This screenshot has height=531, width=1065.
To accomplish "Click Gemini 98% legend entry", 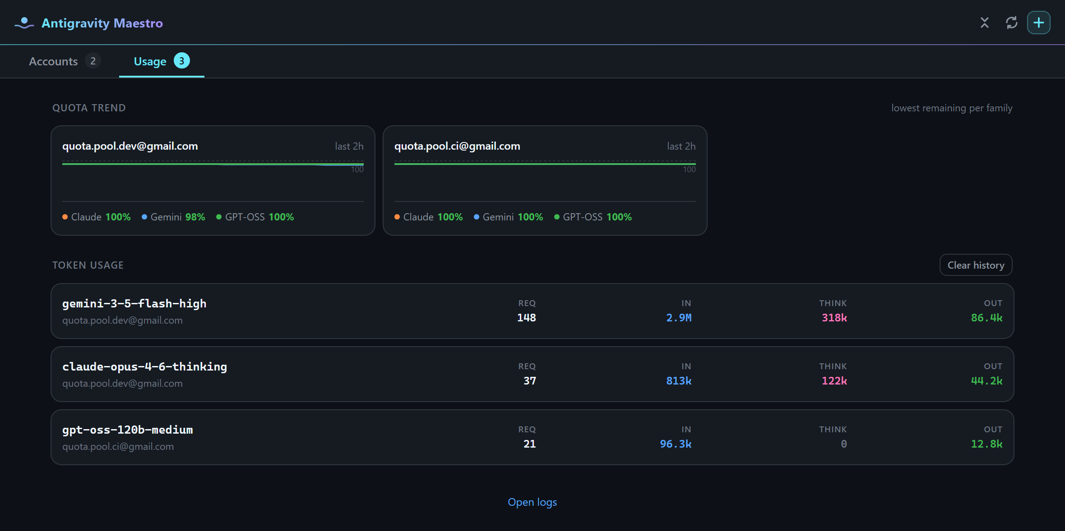I will pos(173,217).
